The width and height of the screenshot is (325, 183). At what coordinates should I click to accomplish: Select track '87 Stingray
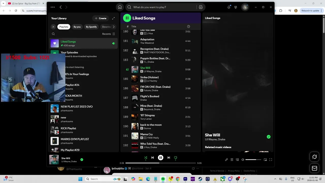tap(160, 117)
